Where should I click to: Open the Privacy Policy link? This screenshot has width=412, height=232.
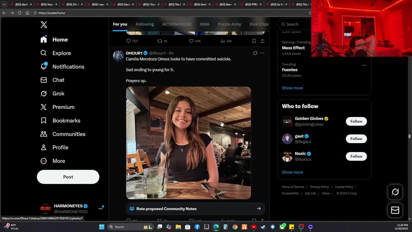point(319,187)
